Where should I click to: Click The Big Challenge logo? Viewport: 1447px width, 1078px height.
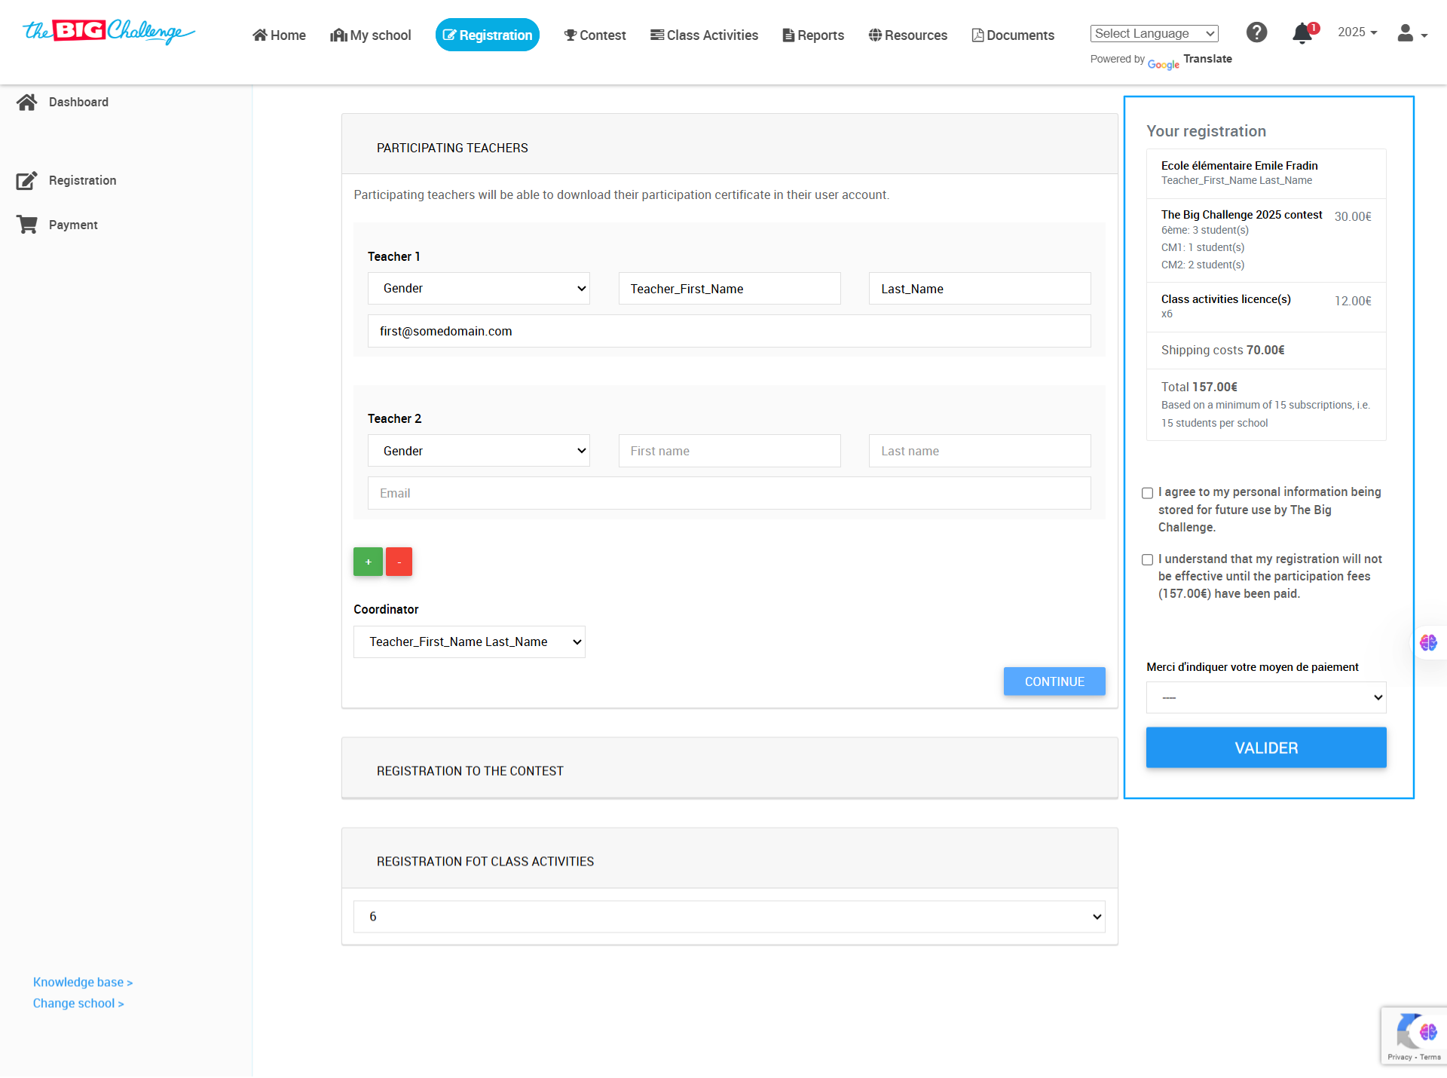[x=109, y=32]
